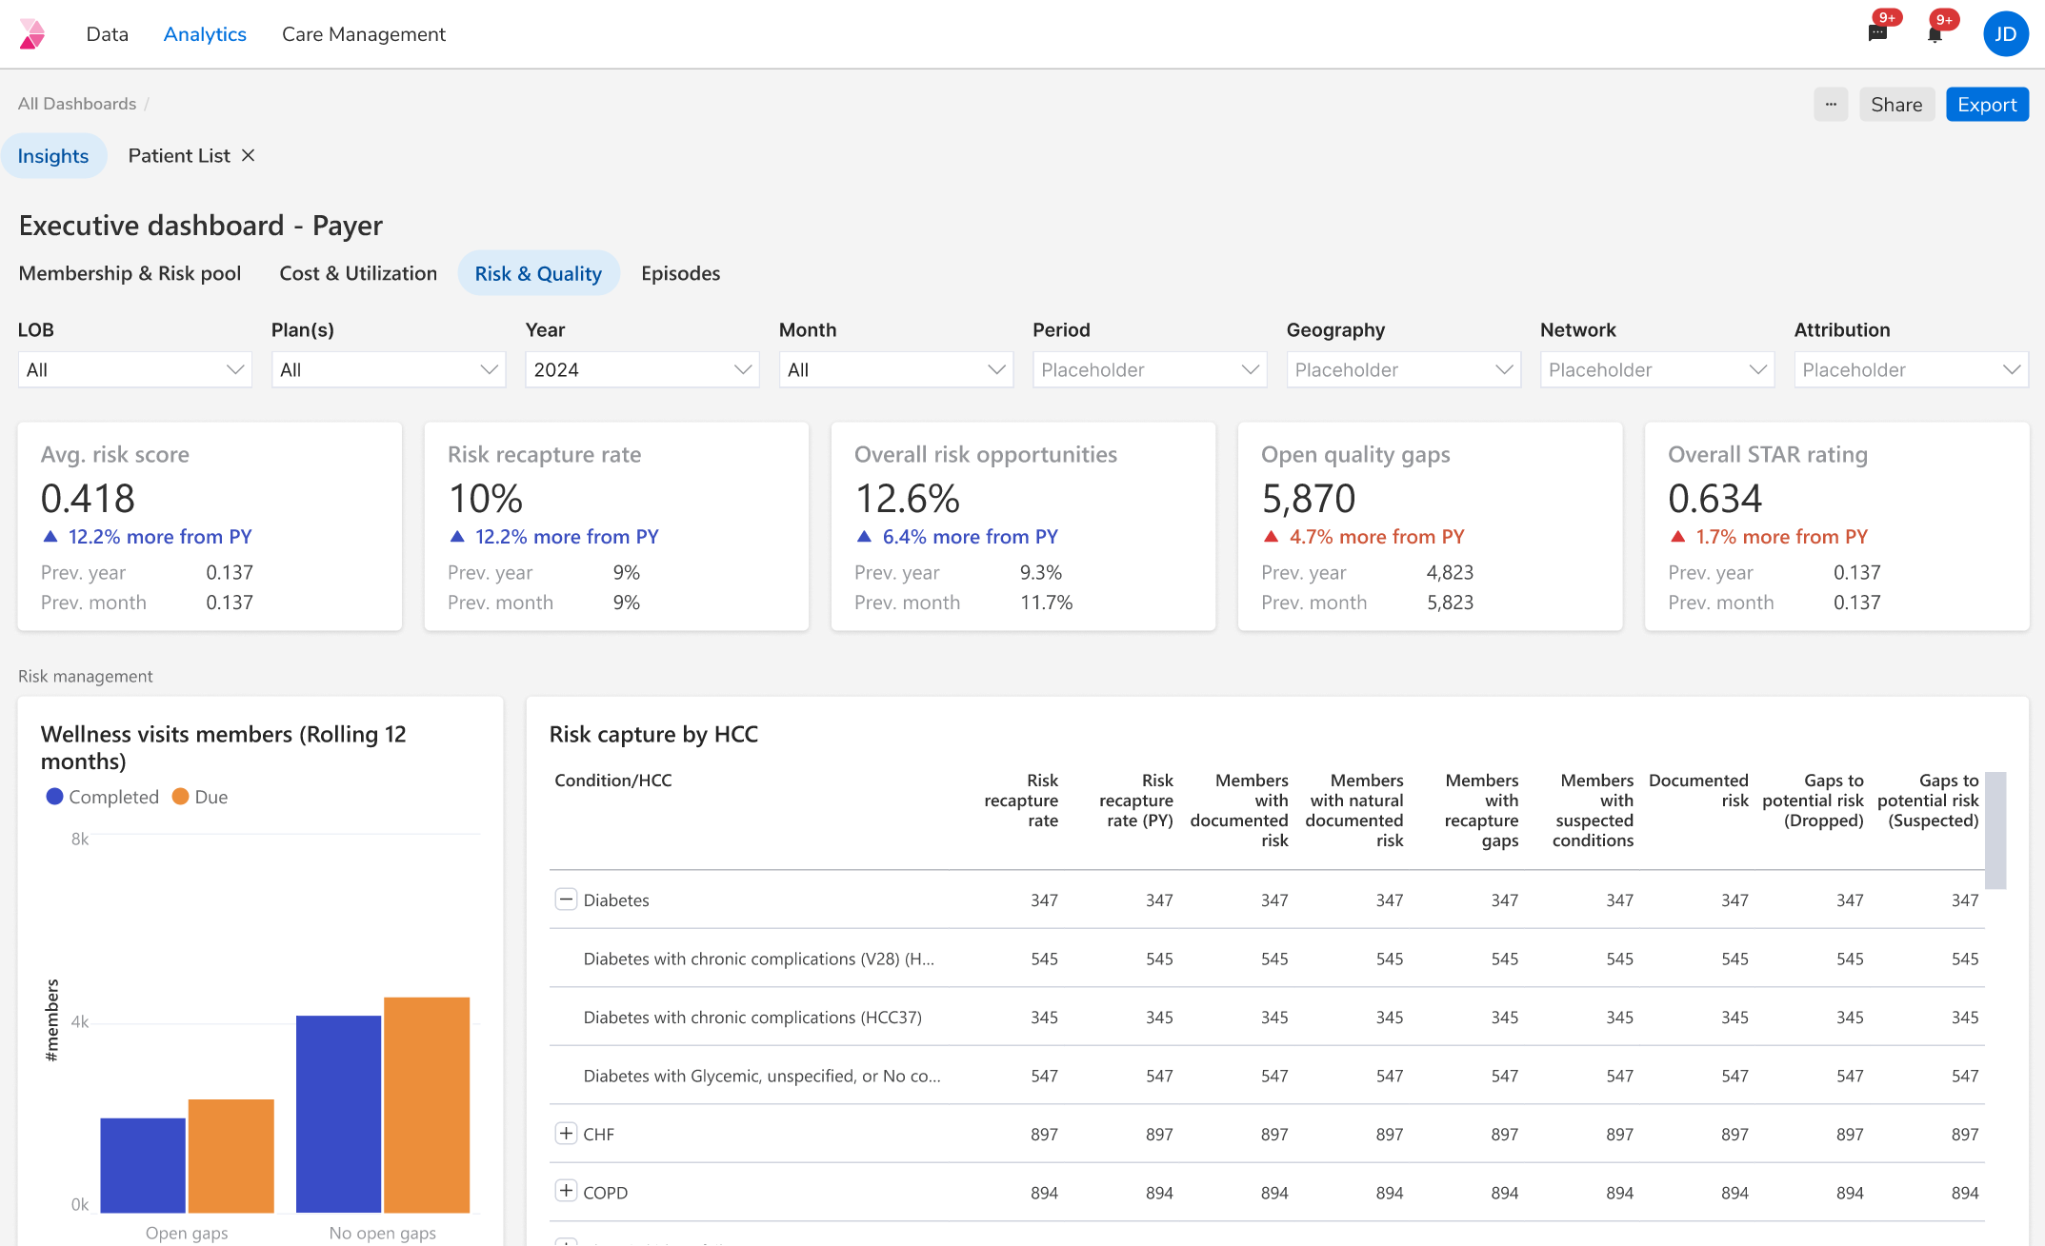Open the Year 2024 dropdown
Viewport: 2045px width, 1246px height.
coord(642,369)
